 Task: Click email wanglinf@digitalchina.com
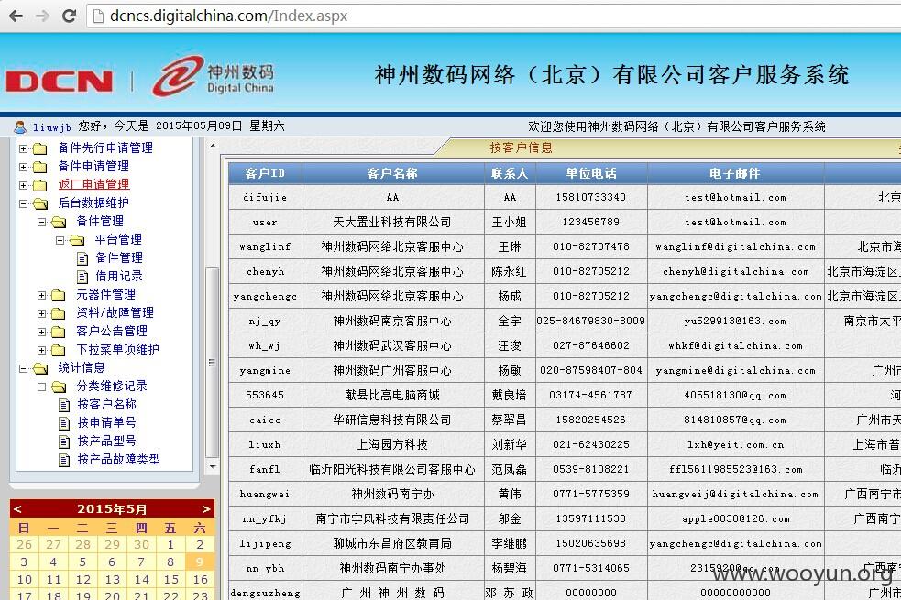pos(735,247)
